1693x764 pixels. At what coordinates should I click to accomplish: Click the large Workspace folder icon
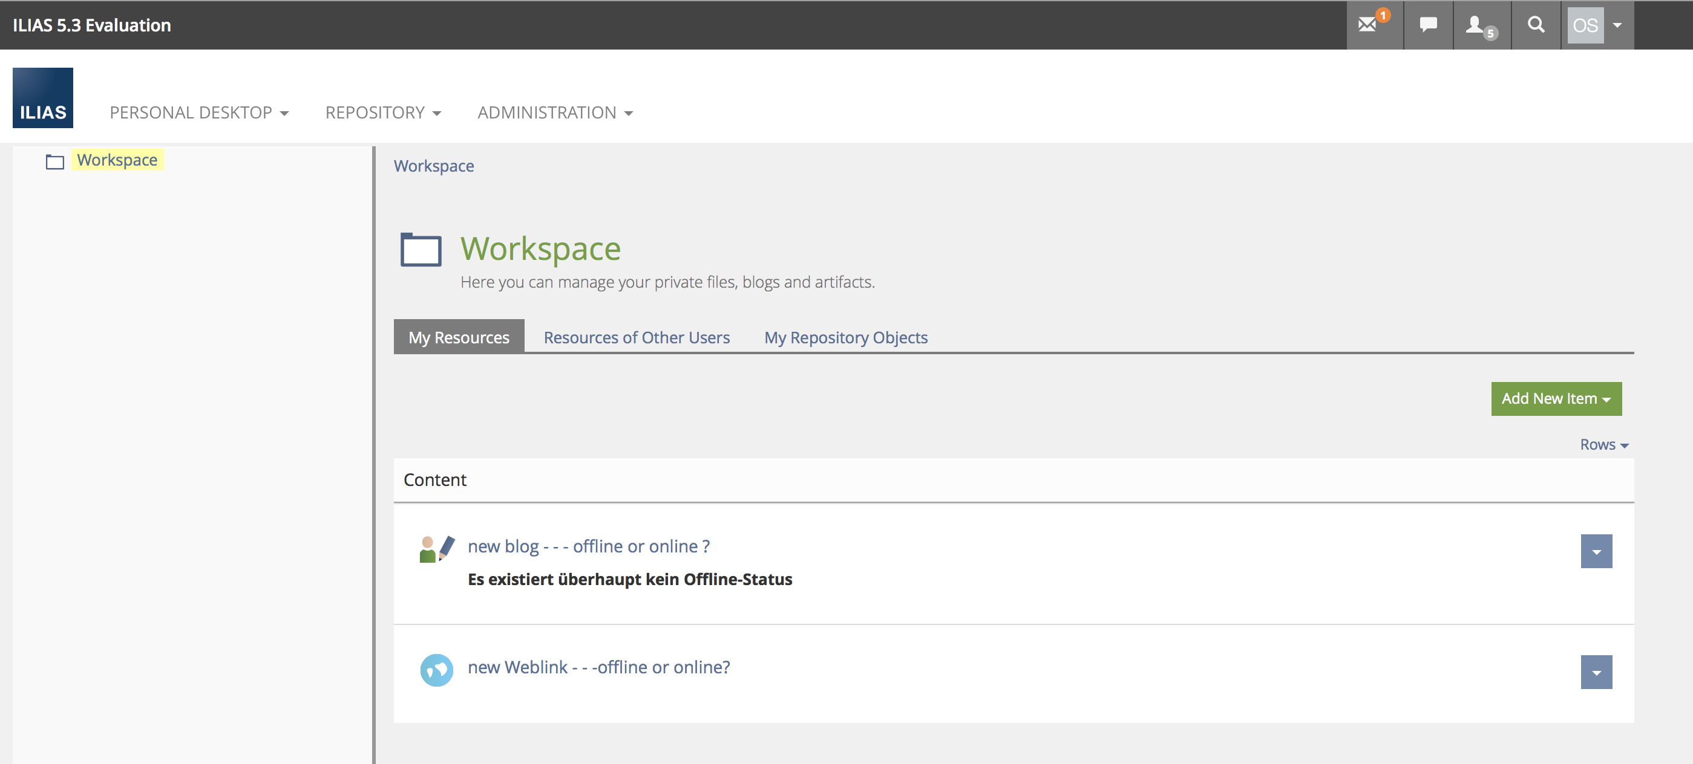point(421,250)
